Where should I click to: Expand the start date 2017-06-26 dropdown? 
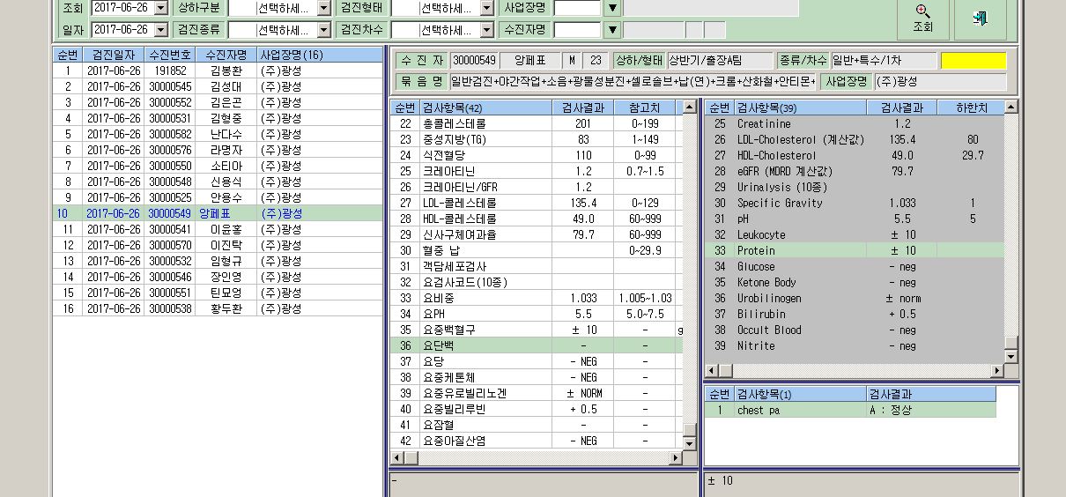coord(160,8)
